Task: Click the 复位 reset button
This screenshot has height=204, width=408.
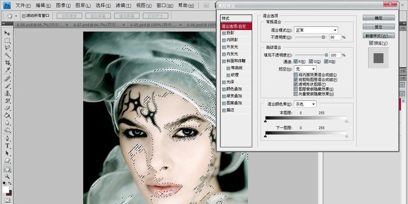Action: [378, 27]
